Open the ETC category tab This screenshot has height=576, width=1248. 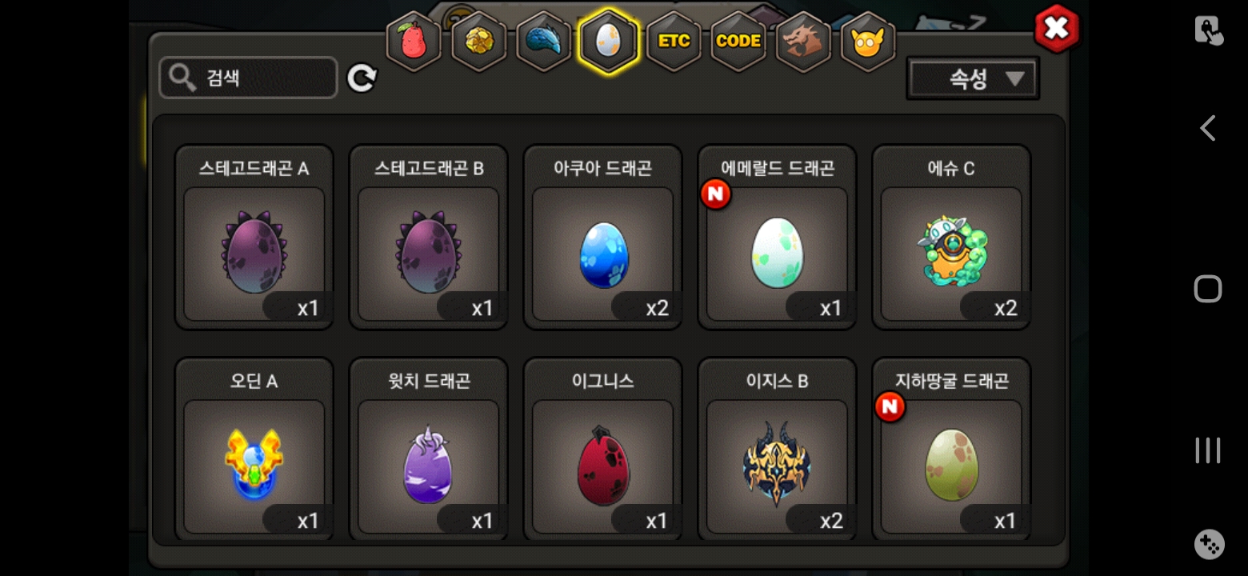pyautogui.click(x=674, y=41)
